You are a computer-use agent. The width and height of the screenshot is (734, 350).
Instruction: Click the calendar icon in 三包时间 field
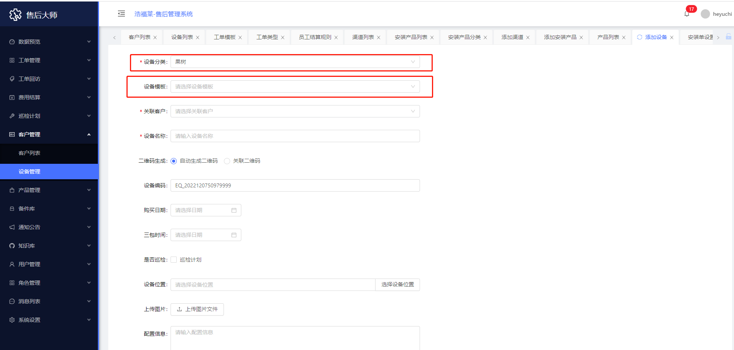pyautogui.click(x=234, y=235)
